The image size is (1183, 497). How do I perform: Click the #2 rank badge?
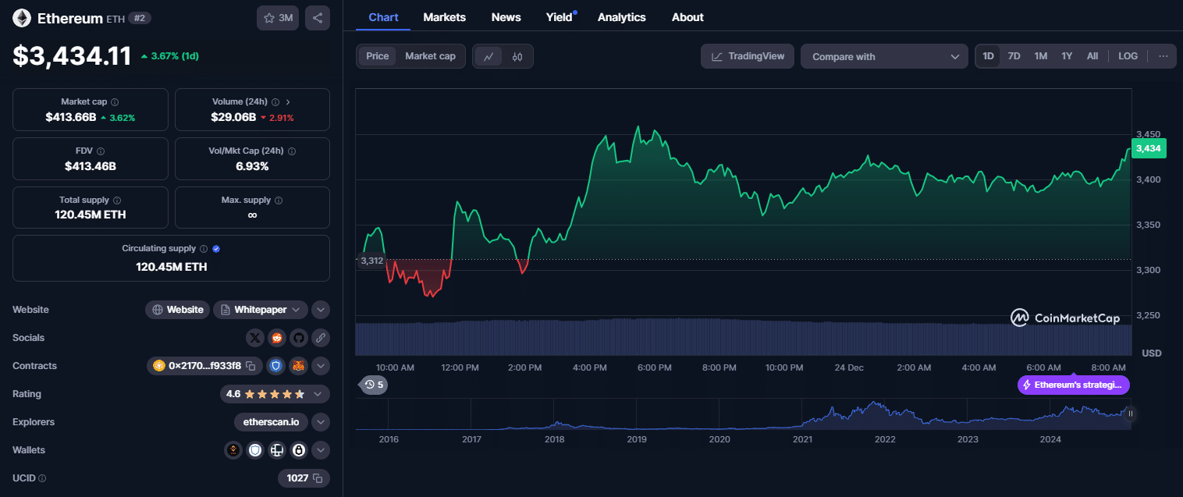click(x=140, y=18)
